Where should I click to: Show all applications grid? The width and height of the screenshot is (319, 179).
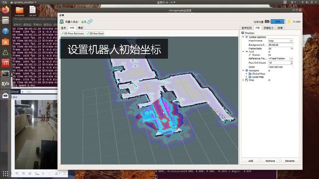(x=5, y=174)
